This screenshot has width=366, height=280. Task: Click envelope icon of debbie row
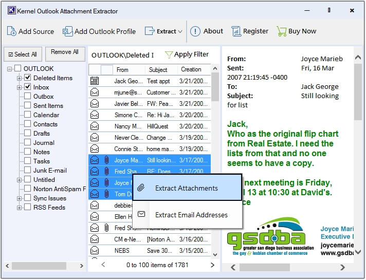click(95, 206)
